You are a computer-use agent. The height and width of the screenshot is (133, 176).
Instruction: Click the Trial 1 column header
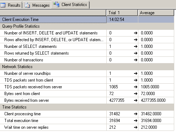(122, 13)
